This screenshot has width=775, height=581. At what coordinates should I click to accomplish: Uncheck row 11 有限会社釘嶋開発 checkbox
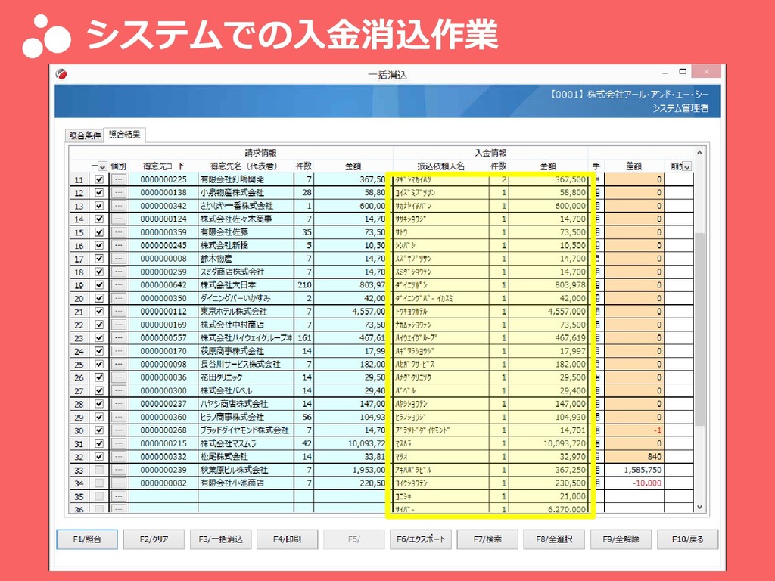99,179
